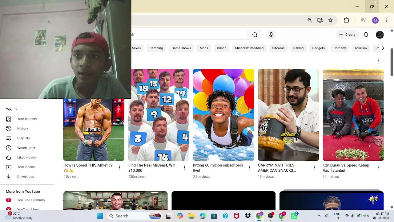This screenshot has height=222, width=394.
Task: Click the History clock icon in sidebar
Action: click(9, 129)
